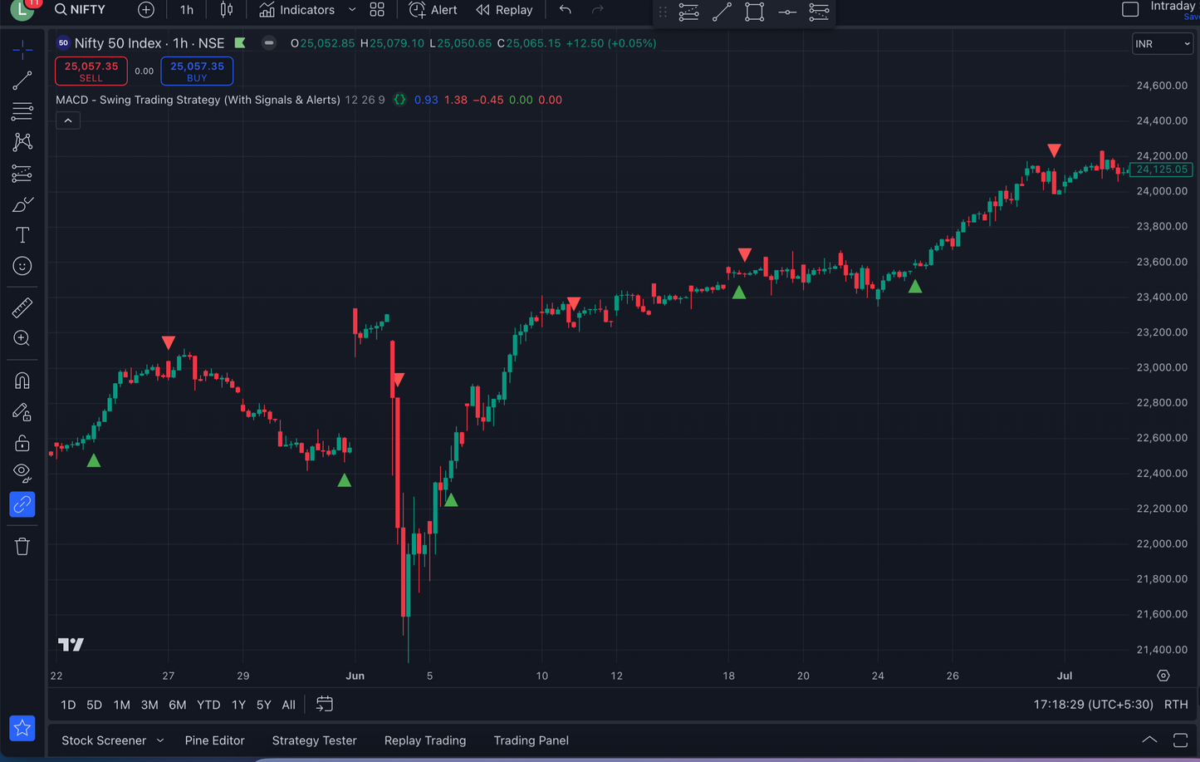Image resolution: width=1200 pixels, height=762 pixels.
Task: Open the Replay Trading tab
Action: [425, 740]
